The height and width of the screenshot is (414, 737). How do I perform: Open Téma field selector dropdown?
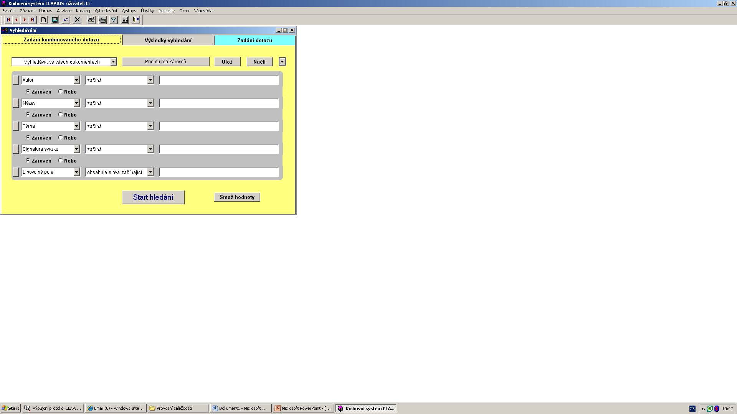(76, 126)
